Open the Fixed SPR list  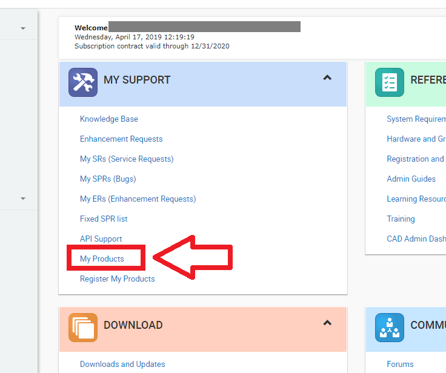point(104,219)
